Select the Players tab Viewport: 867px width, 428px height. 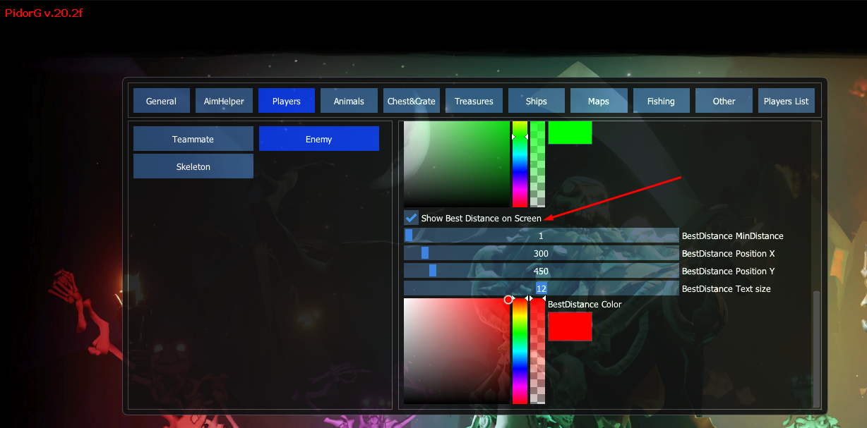286,101
